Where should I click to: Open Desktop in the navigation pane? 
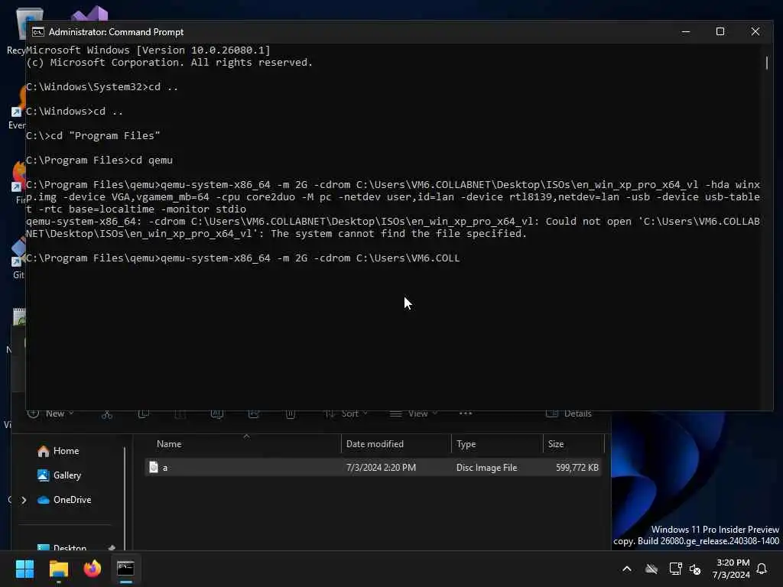tap(62, 547)
